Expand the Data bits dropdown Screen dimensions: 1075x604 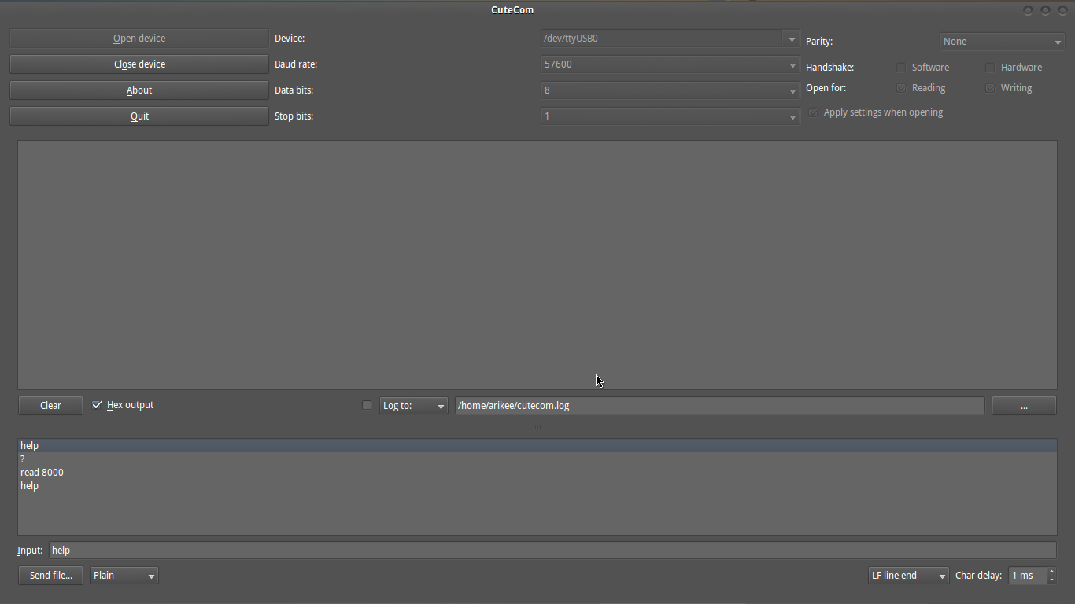(x=670, y=90)
